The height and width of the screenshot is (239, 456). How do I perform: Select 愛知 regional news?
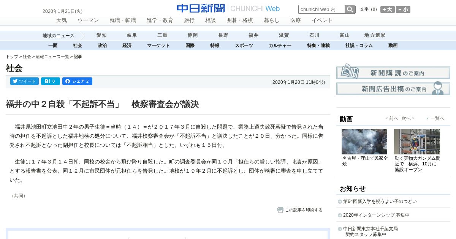coord(101,35)
